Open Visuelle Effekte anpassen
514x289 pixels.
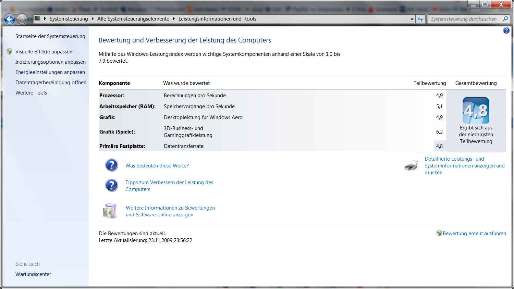44,52
